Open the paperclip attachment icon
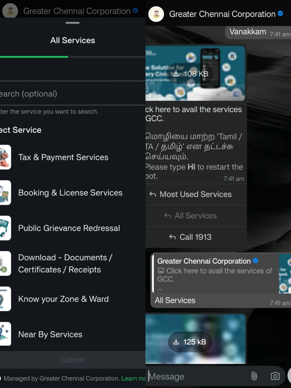 (x=254, y=376)
